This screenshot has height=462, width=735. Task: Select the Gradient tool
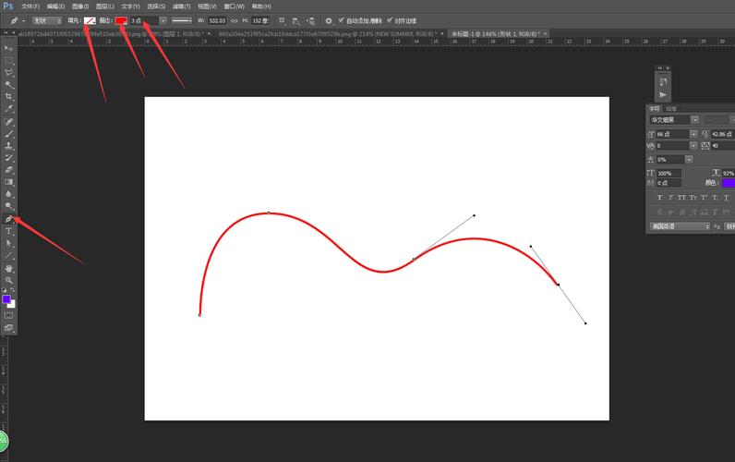(x=8, y=182)
